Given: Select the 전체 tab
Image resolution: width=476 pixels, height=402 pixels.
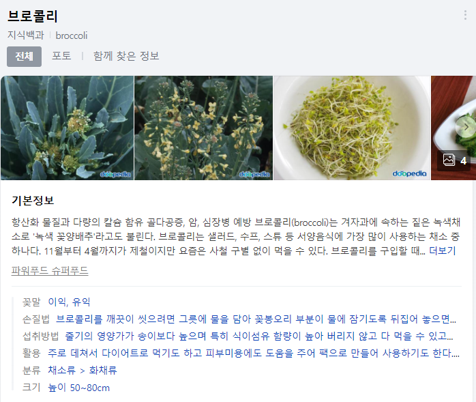Looking at the screenshot, I should pos(25,57).
